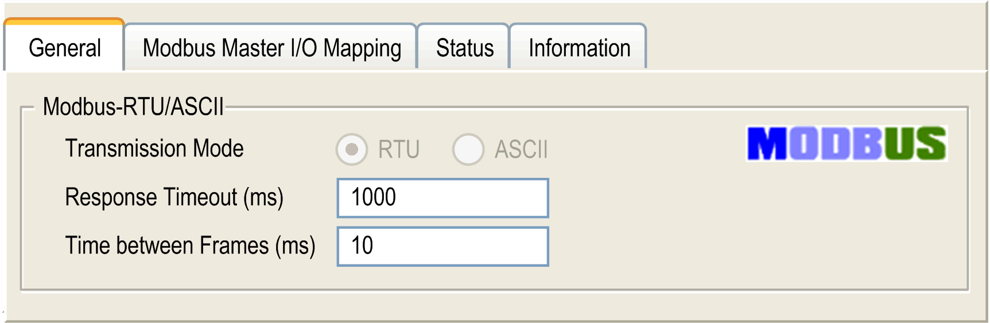Click the ASCII option text label
The height and width of the screenshot is (323, 990).
521,150
